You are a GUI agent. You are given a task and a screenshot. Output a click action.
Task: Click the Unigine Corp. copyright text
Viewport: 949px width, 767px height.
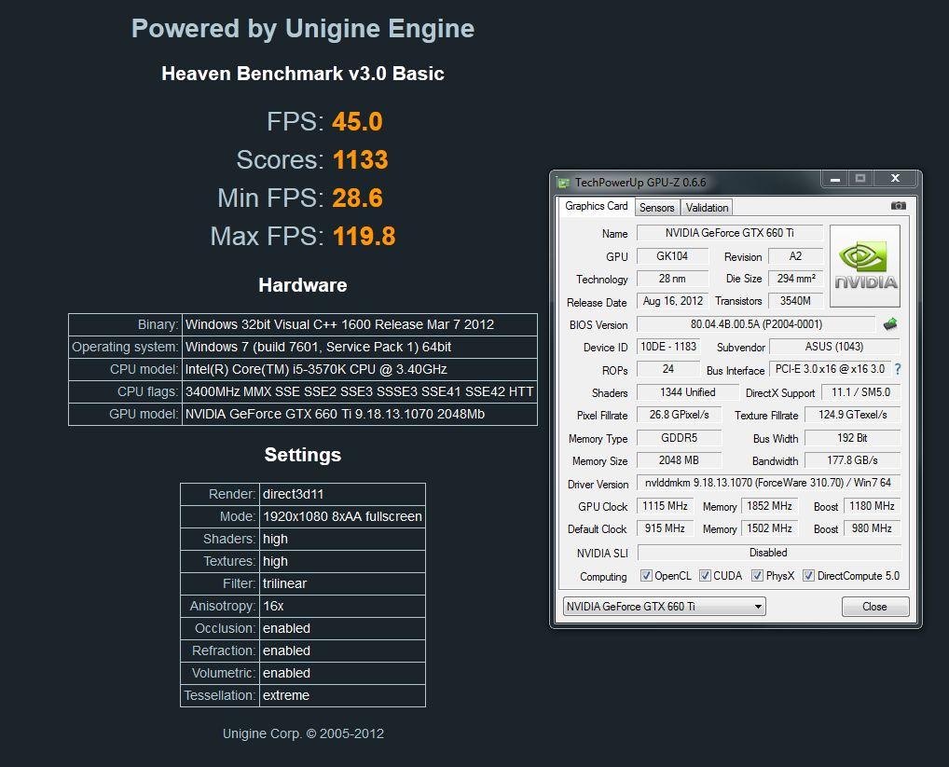[303, 733]
